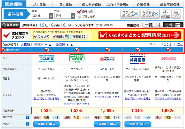185x129 pixels.
Task: Click the を削除 trash button
Action: (60, 37)
